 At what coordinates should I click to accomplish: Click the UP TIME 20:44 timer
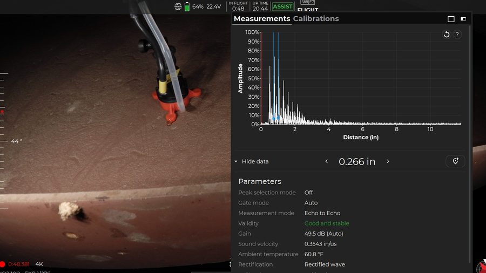tap(260, 6)
